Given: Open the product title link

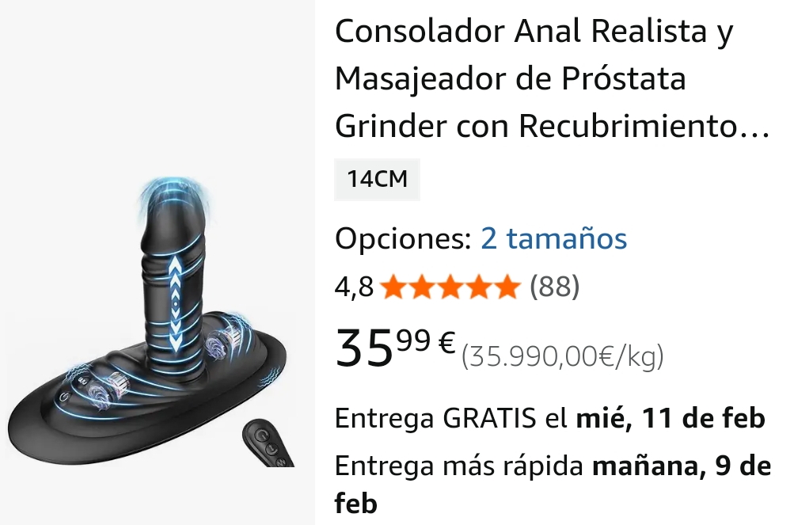Looking at the screenshot, I should click(x=552, y=78).
